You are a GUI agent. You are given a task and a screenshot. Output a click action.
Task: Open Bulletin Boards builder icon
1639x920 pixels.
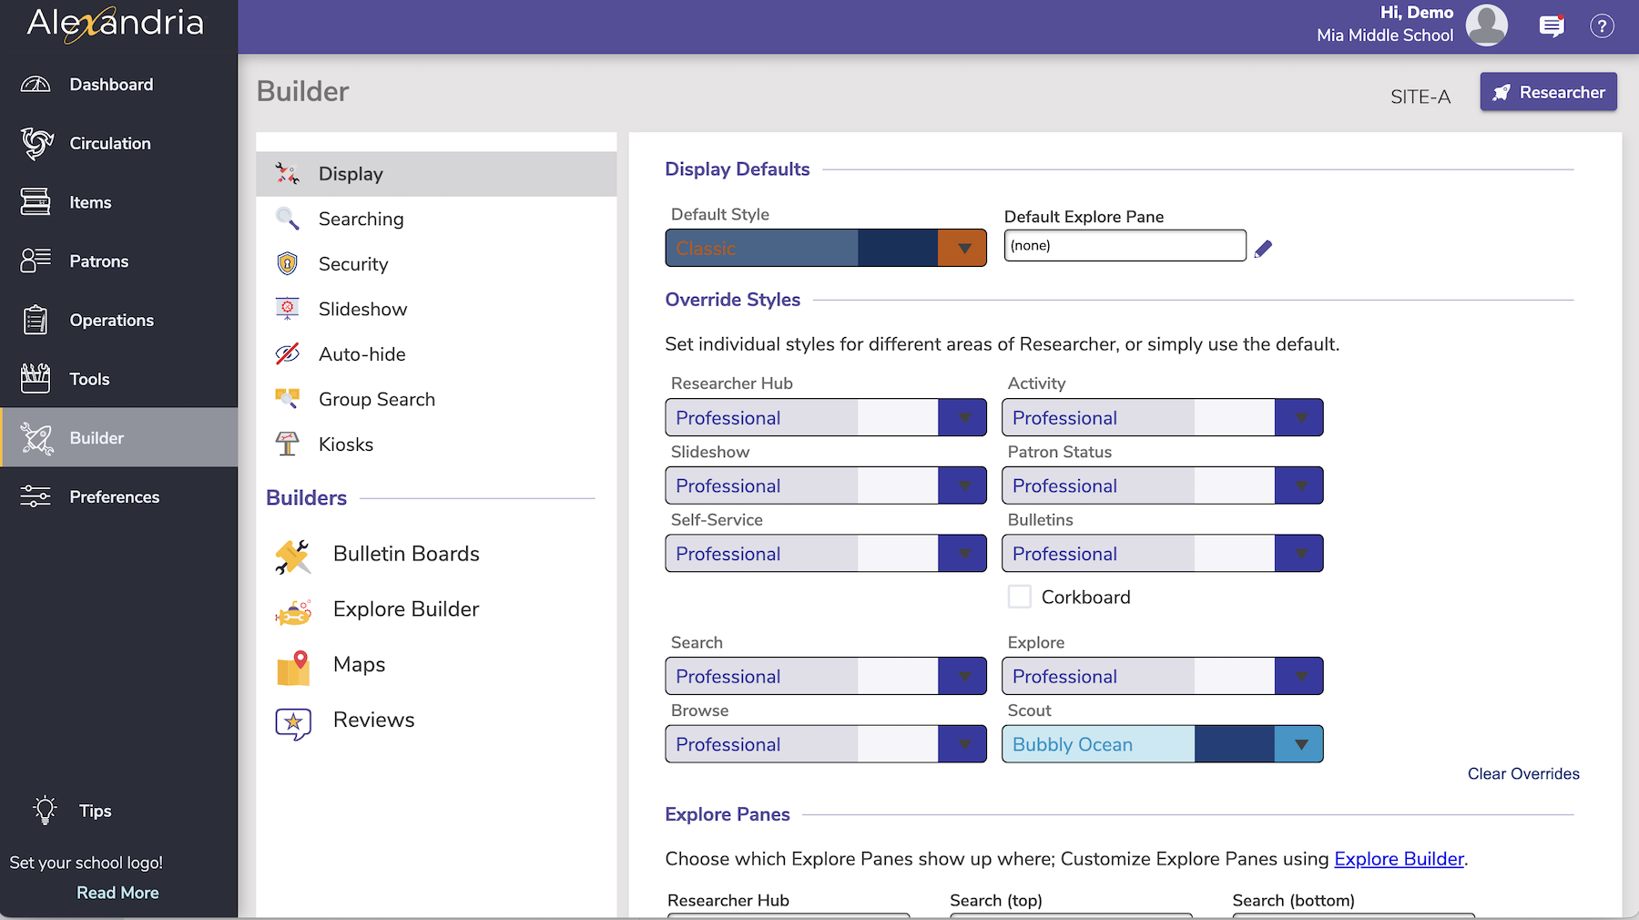click(293, 556)
